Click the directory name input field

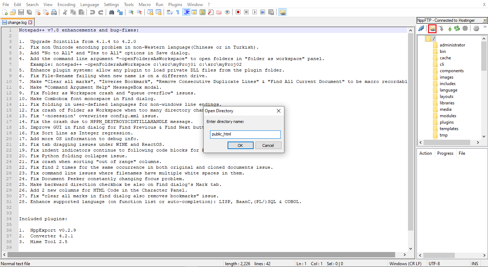[245, 134]
